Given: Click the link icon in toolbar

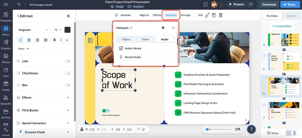Looking at the screenshot, I should tap(200, 15).
